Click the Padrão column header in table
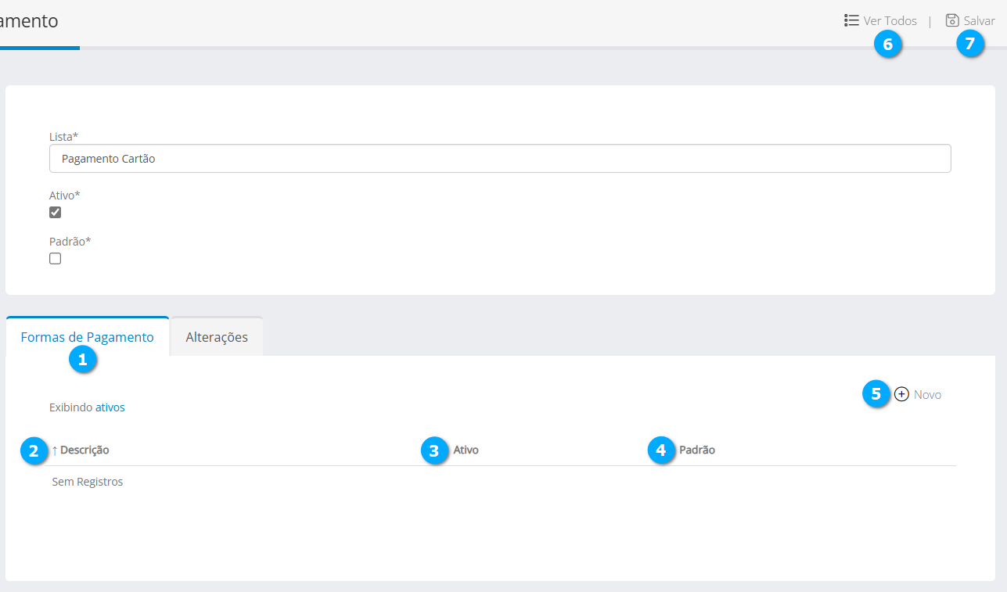Viewport: 1007px width, 592px height. 696,450
